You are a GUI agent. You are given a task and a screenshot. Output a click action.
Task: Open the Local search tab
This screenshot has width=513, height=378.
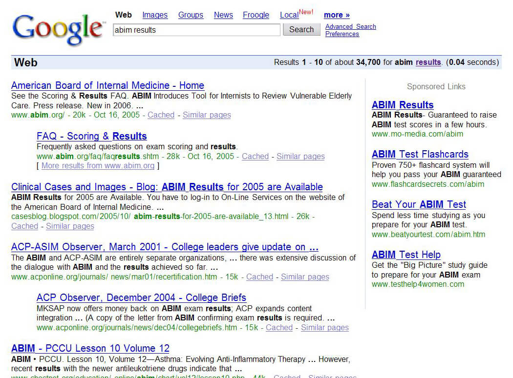(x=289, y=15)
